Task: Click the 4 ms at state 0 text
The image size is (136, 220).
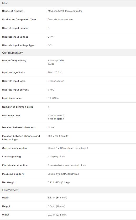Action: tap(56, 116)
